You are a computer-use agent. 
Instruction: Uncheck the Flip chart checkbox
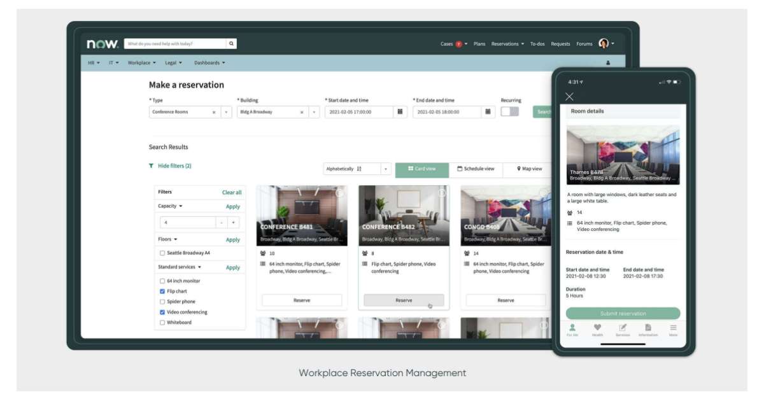click(x=162, y=290)
